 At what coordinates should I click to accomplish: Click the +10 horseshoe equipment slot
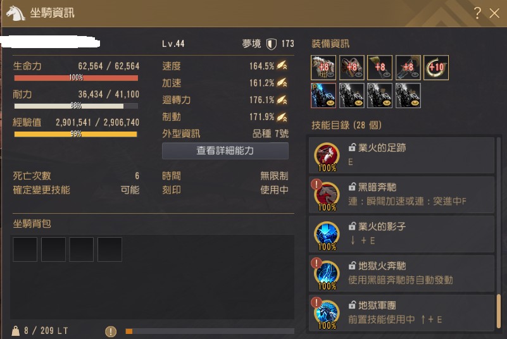click(436, 68)
